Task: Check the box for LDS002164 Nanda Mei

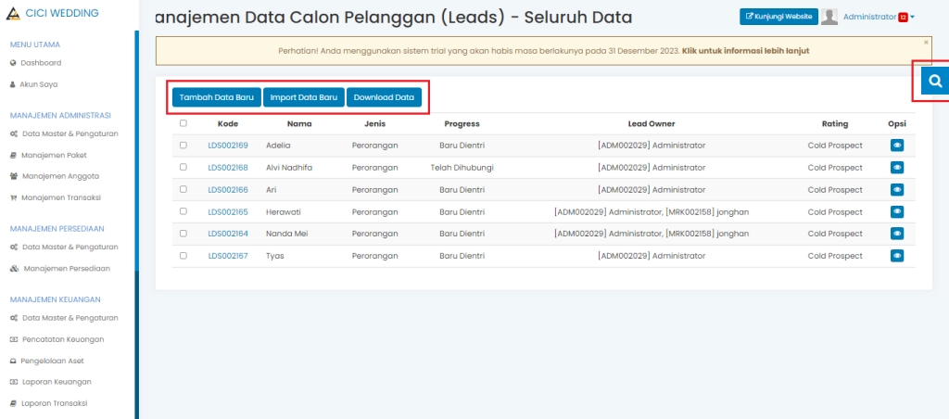Action: pos(183,233)
